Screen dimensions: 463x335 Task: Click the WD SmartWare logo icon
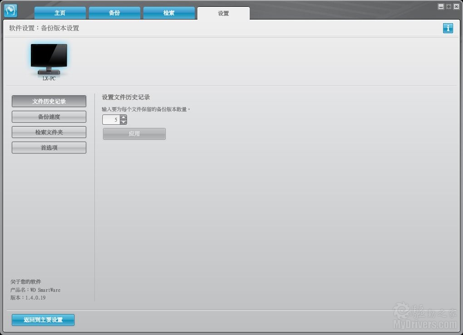10,10
